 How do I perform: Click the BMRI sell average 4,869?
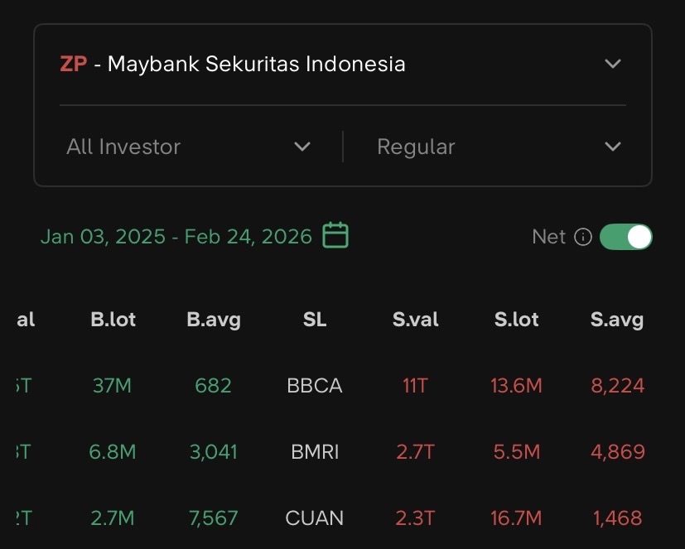tap(618, 452)
